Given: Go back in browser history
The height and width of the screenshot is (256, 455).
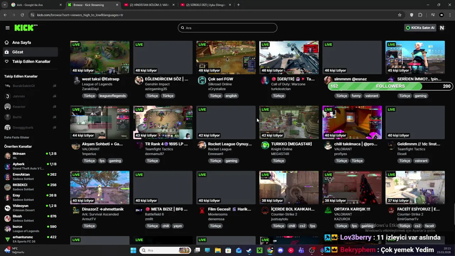Looking at the screenshot, I should pos(5,15).
